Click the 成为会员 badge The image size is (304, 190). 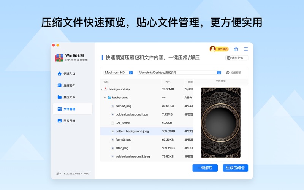[222, 49]
